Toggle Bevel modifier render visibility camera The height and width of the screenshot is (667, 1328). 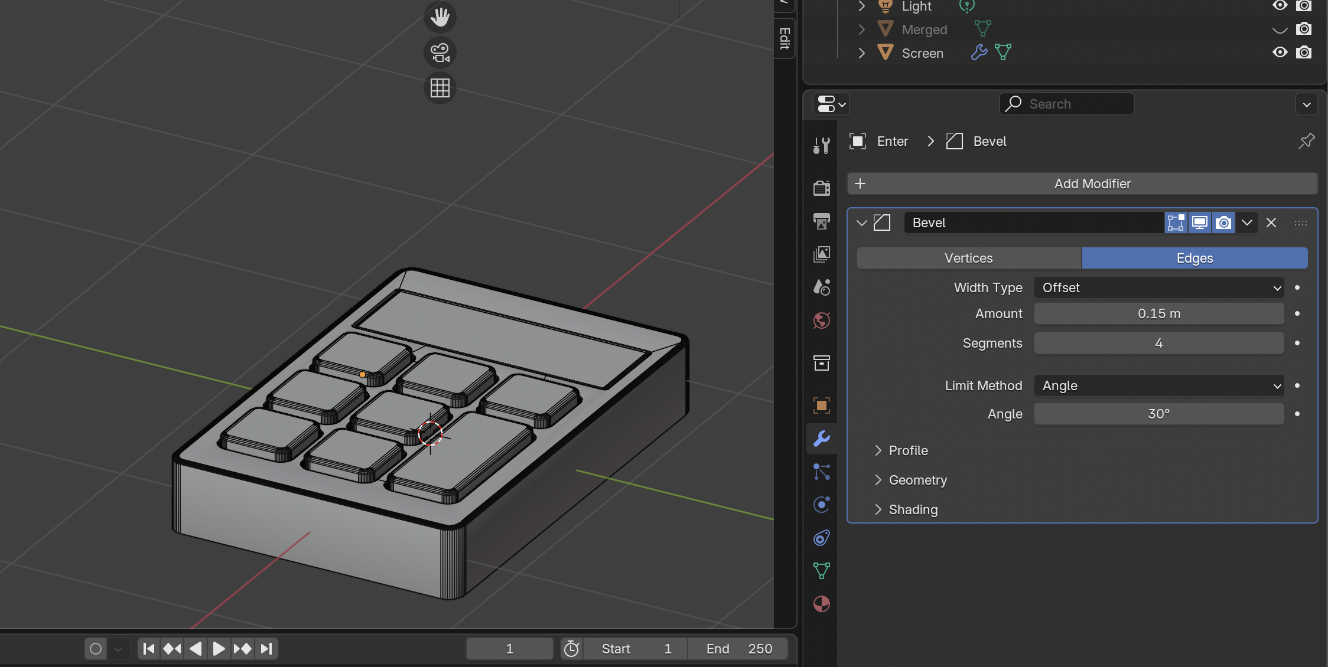point(1223,223)
